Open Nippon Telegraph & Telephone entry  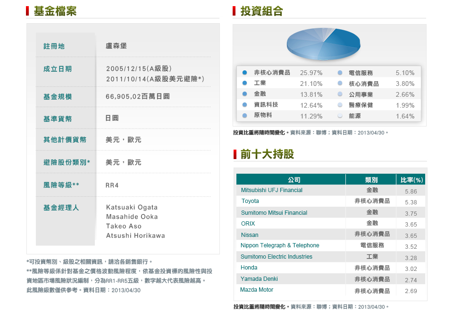pyautogui.click(x=280, y=245)
